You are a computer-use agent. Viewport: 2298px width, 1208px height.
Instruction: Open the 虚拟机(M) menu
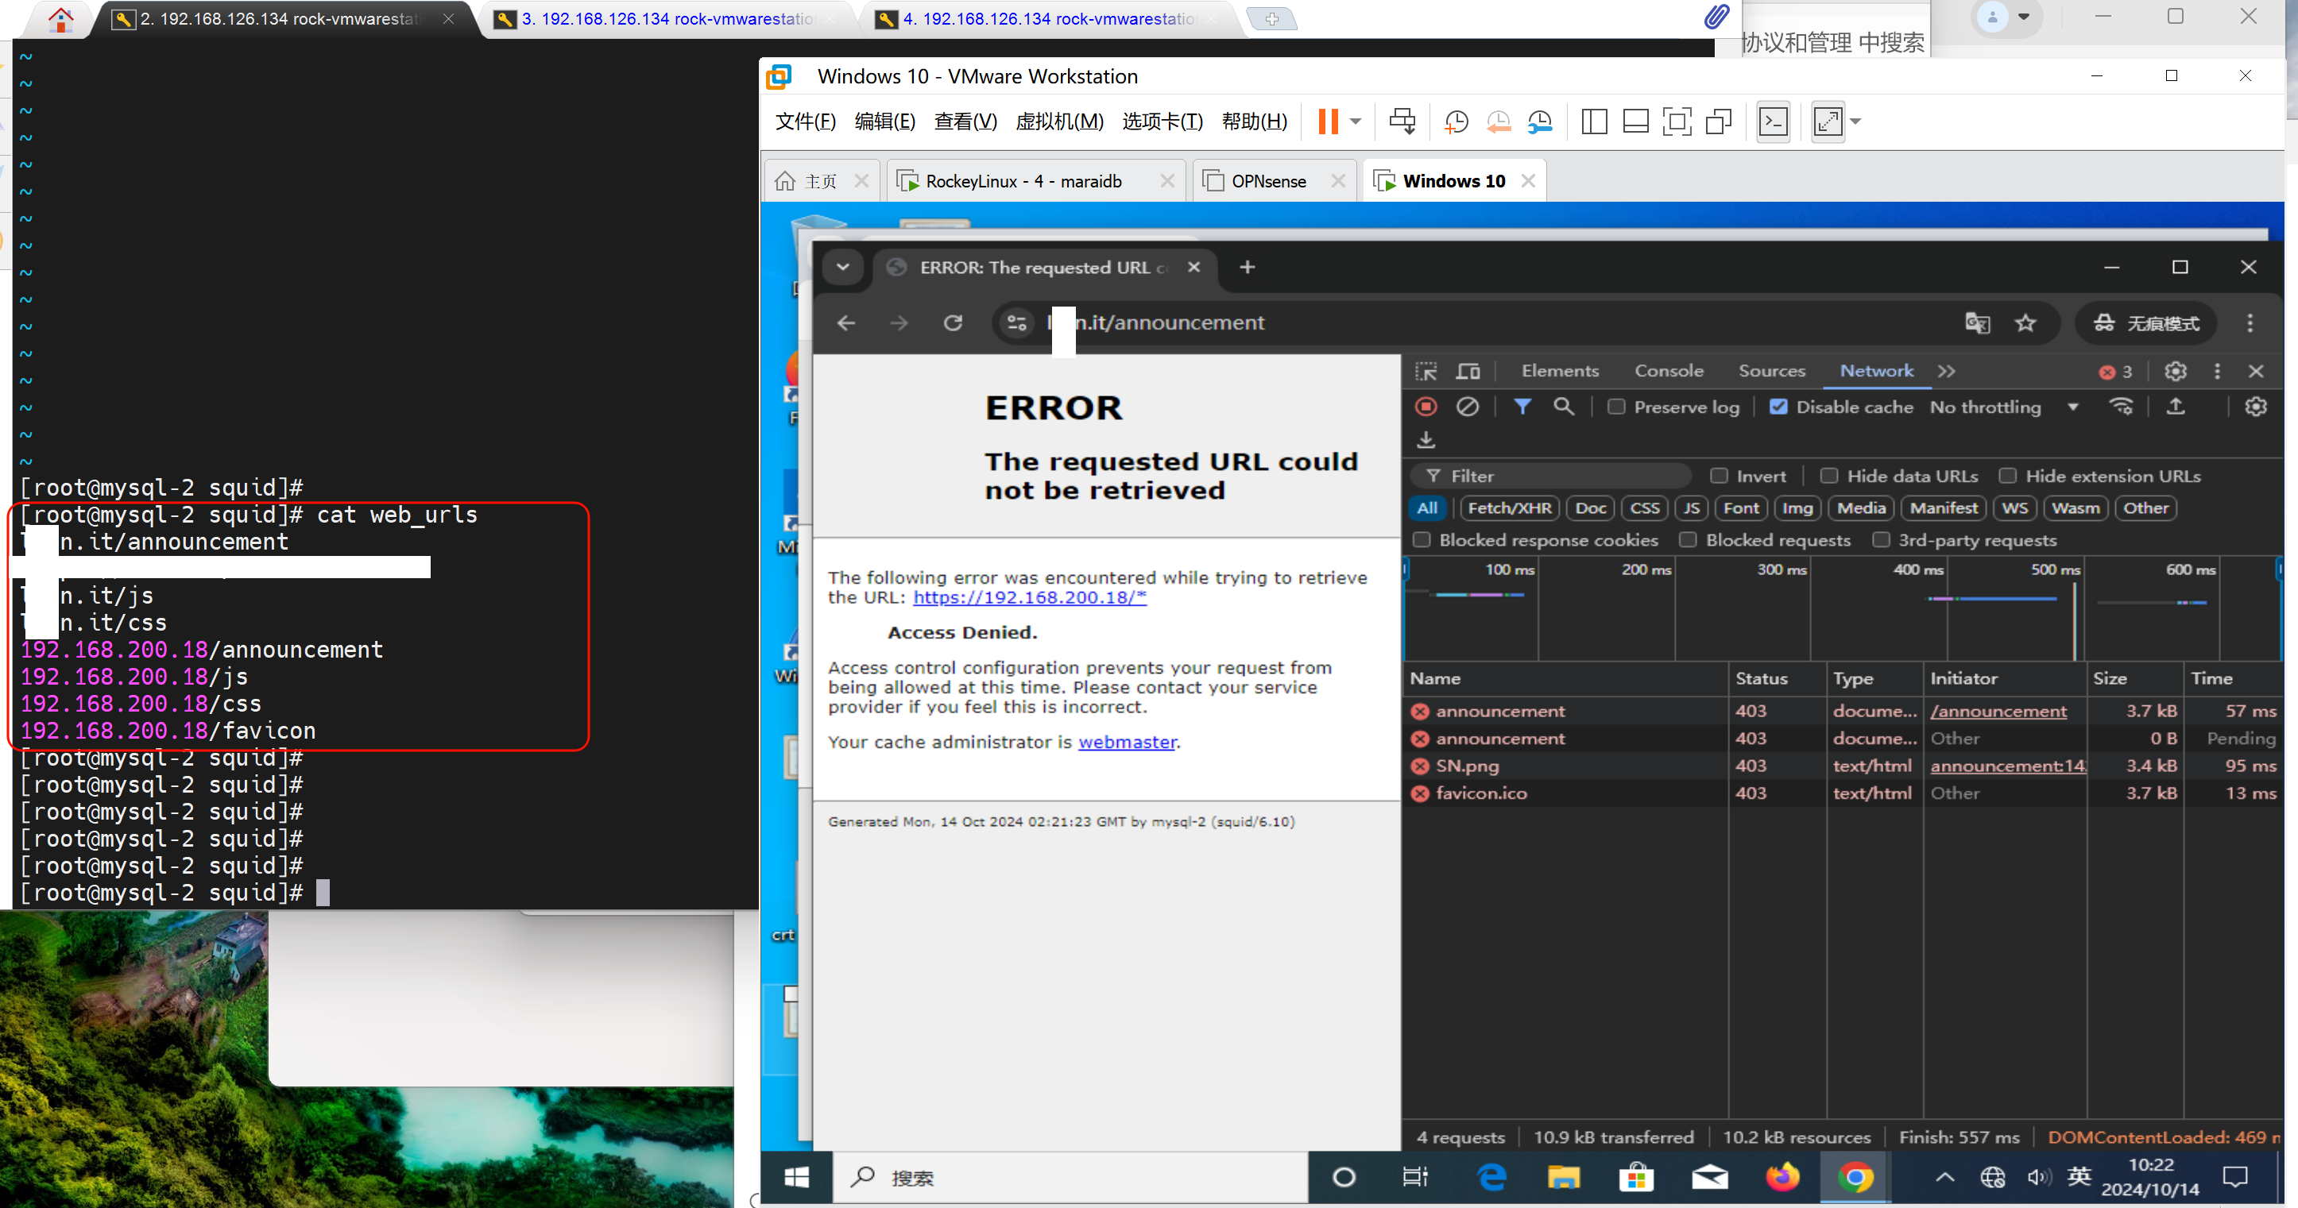[1059, 122]
